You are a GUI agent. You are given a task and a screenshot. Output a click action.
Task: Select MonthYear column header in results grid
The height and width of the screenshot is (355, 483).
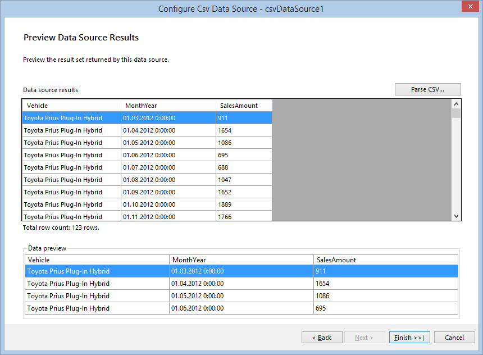[168, 106]
